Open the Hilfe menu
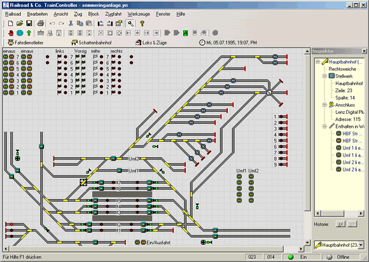Screen dimensions: 369x262 181,14
